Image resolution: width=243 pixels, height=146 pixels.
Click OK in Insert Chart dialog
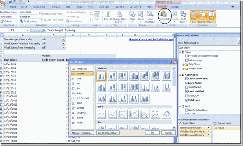pyautogui.click(x=152, y=133)
